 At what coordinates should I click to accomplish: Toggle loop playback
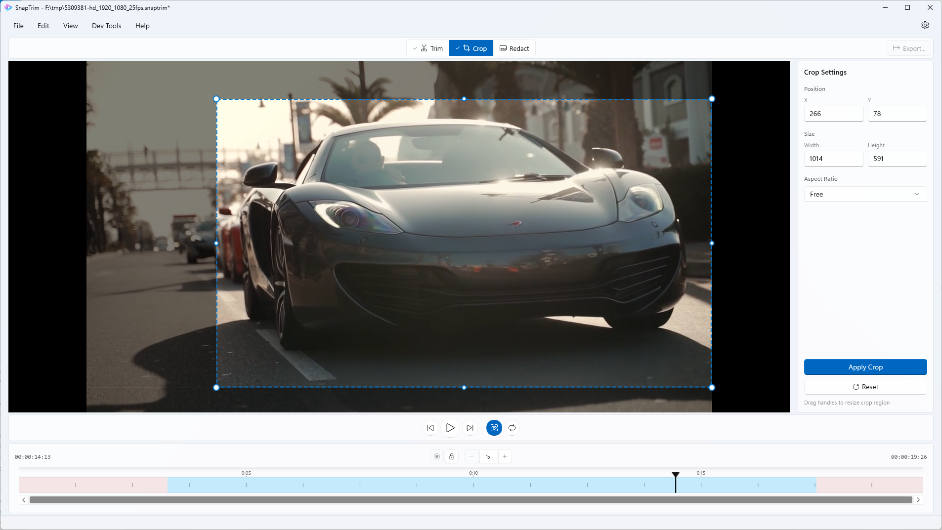coord(512,428)
